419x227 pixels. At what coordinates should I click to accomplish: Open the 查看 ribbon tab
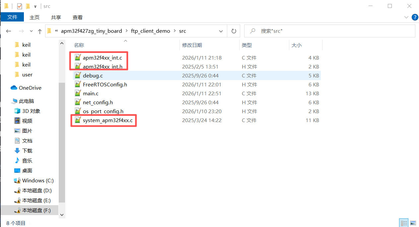pyautogui.click(x=77, y=17)
